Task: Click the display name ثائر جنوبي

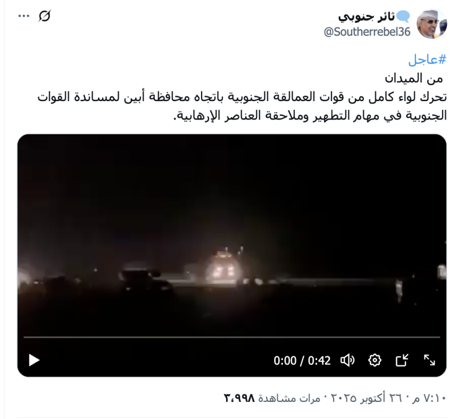Action: [x=366, y=17]
